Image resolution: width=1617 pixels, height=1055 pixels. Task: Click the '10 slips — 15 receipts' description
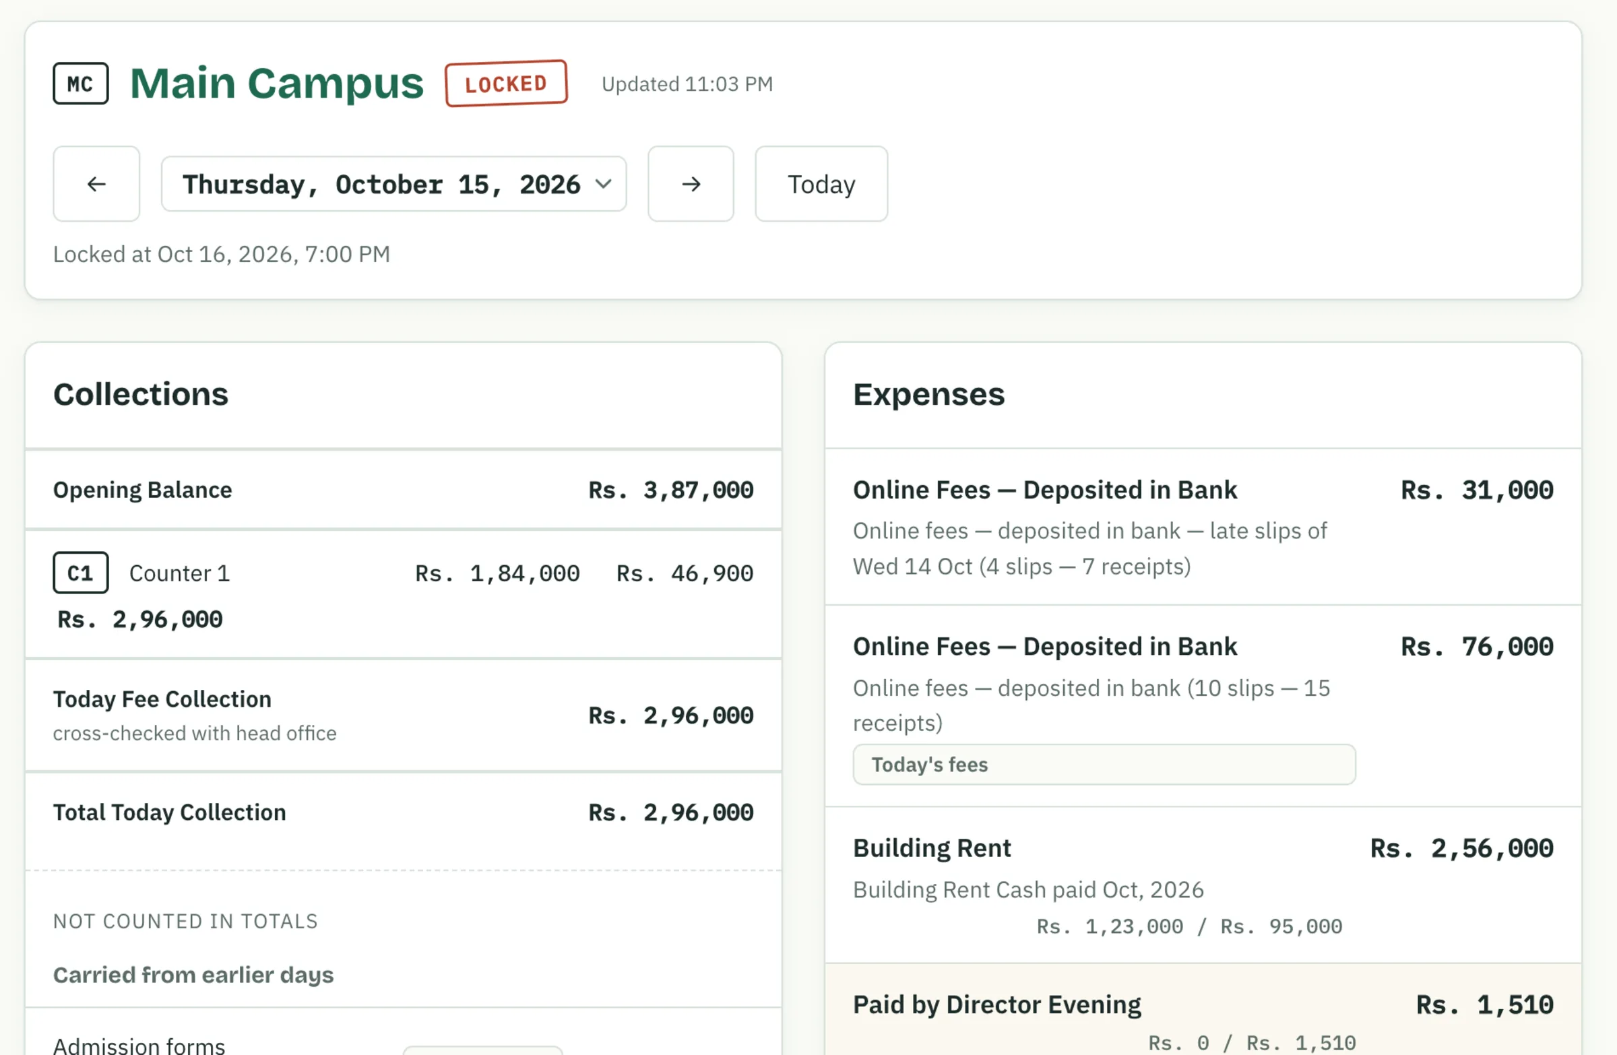pos(1092,705)
